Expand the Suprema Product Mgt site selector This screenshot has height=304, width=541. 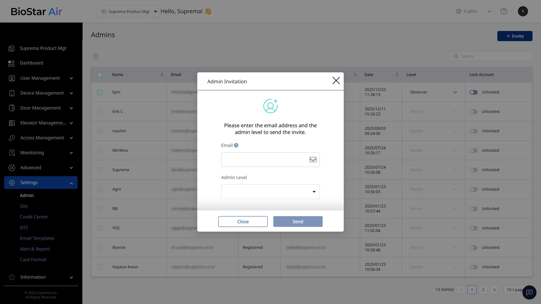pyautogui.click(x=128, y=12)
